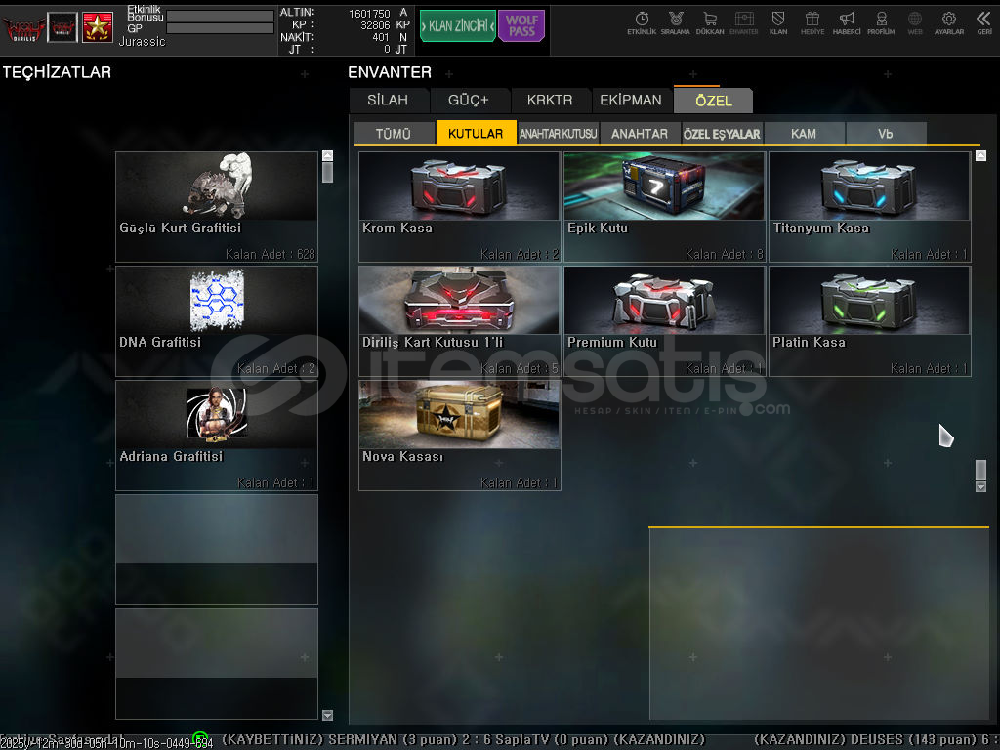Select the Titanyum Kasa box

pos(870,207)
